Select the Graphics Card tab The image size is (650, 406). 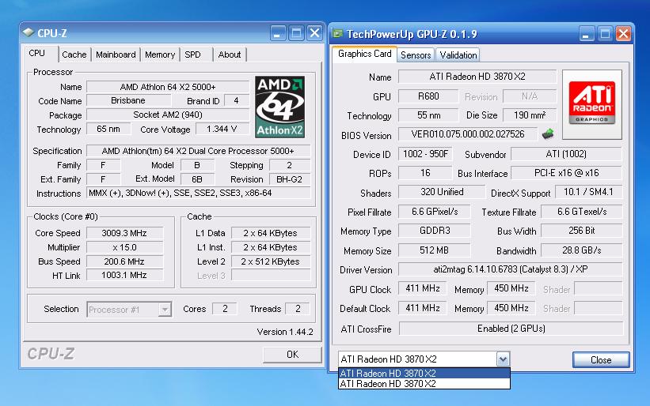364,54
